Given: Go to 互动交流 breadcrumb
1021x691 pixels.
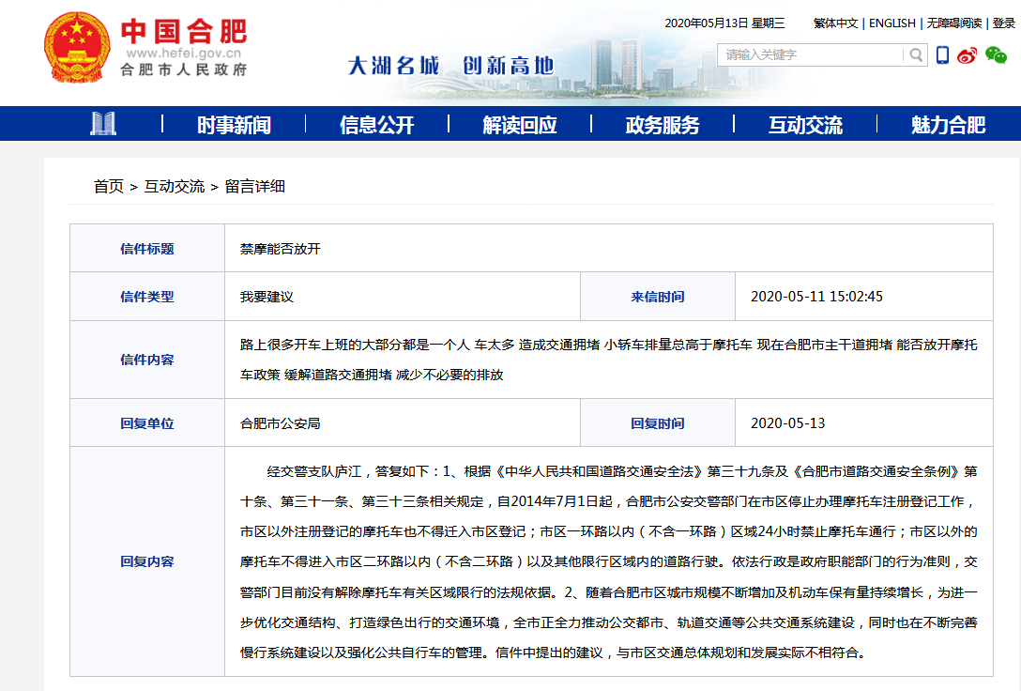Looking at the screenshot, I should coord(174,186).
